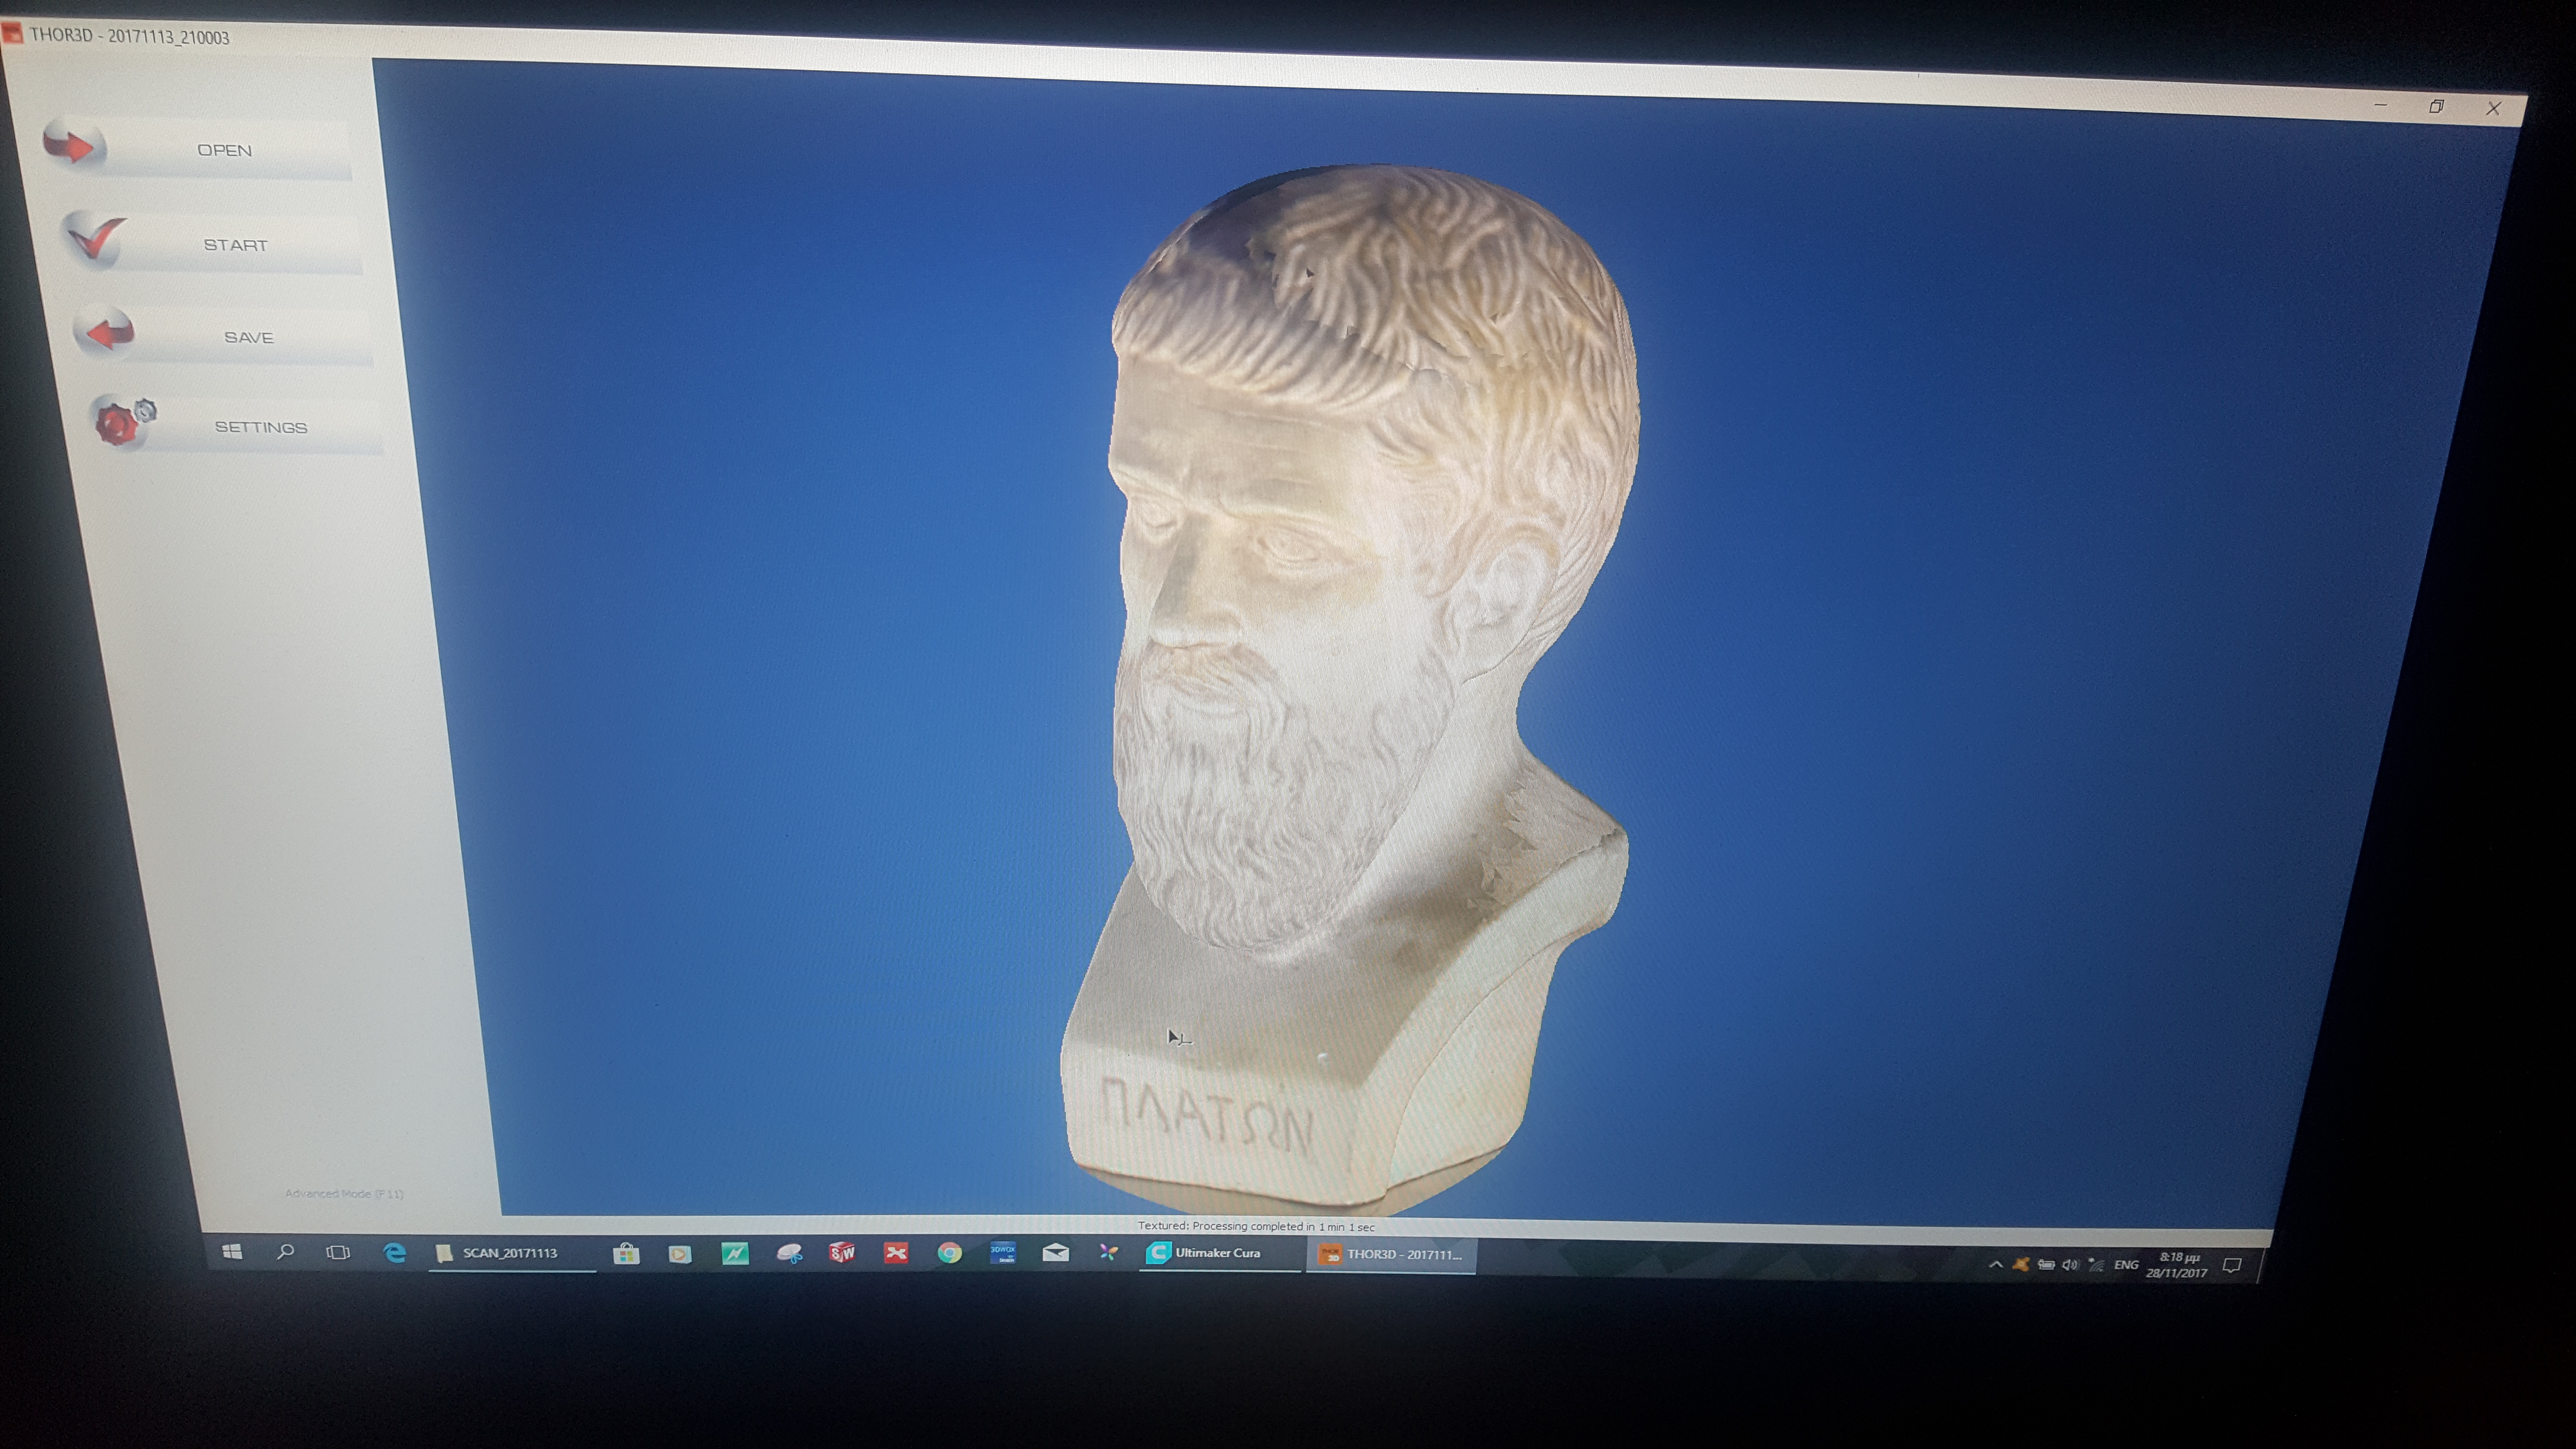Open the Windows Start menu

coord(232,1252)
